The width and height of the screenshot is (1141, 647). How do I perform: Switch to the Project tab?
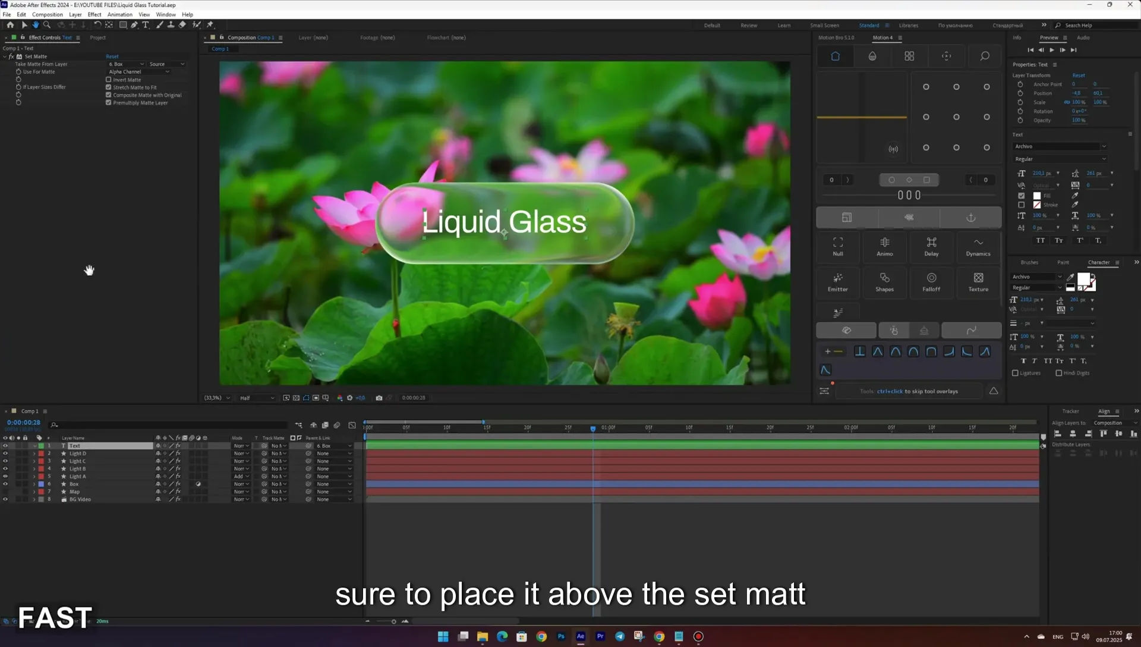point(98,37)
